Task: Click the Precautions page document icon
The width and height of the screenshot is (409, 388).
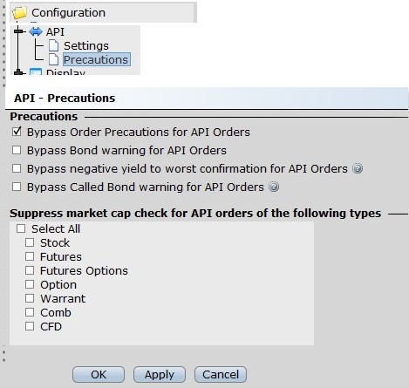Action: 54,59
